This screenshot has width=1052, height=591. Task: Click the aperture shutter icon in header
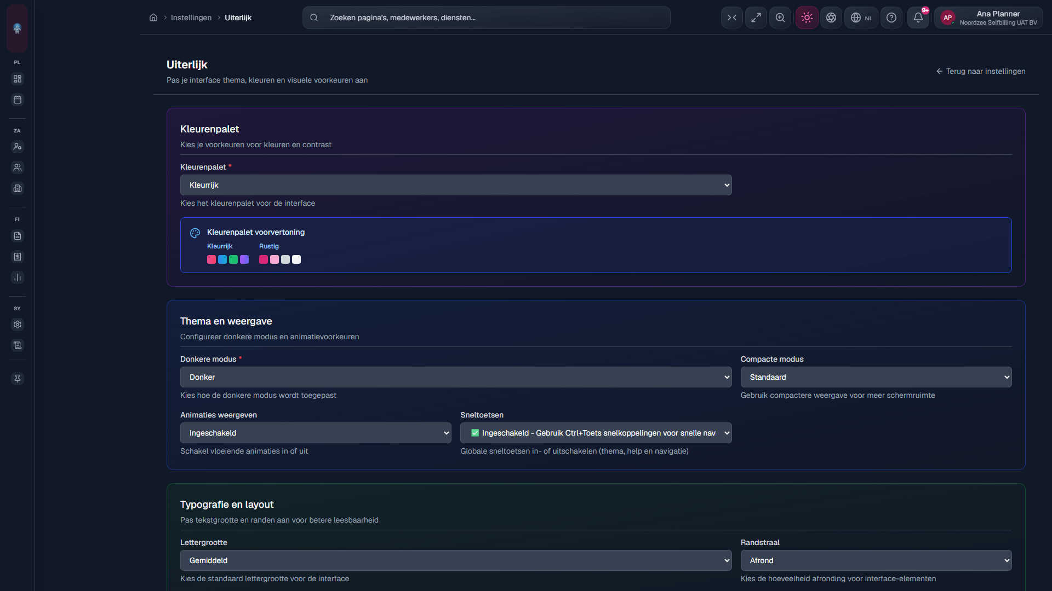pos(831,18)
